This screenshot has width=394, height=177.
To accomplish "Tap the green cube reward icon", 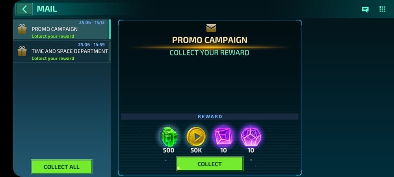I will click(x=169, y=136).
